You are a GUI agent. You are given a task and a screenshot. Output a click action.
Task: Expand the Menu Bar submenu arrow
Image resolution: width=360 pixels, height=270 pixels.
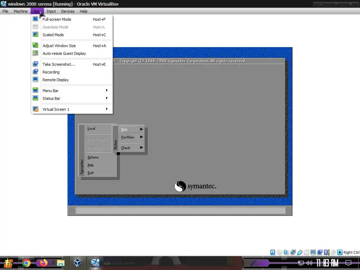click(x=107, y=90)
